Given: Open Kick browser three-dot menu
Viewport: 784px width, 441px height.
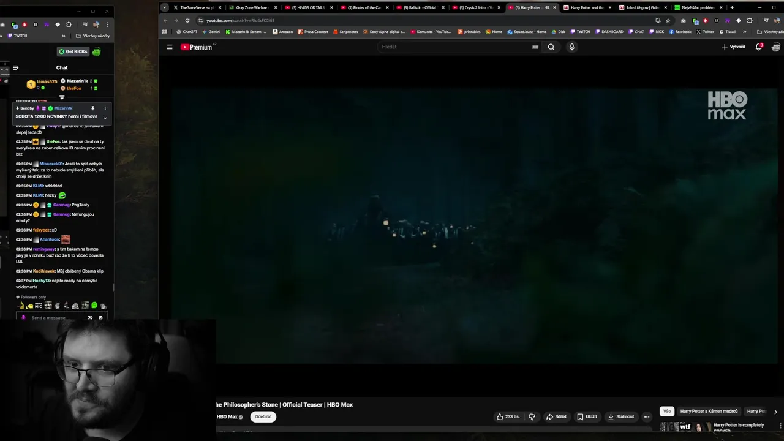Looking at the screenshot, I should [x=107, y=24].
